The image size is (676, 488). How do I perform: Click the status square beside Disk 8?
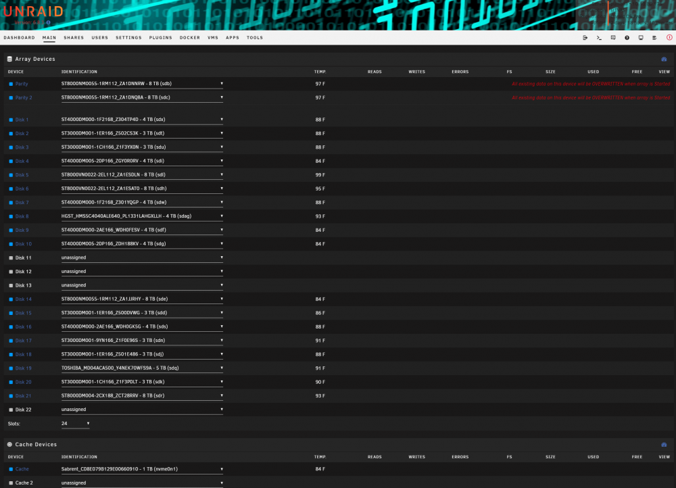tap(11, 216)
